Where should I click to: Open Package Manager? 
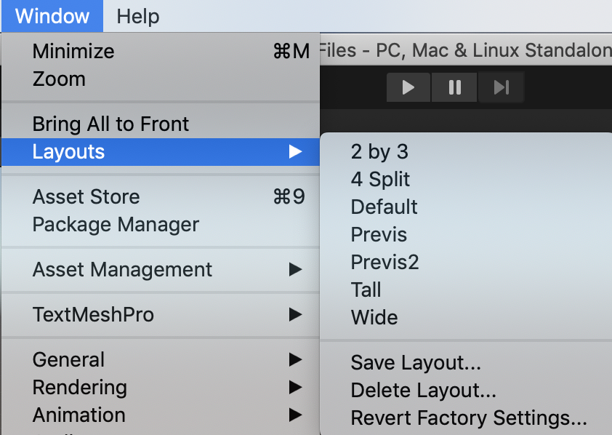point(116,225)
